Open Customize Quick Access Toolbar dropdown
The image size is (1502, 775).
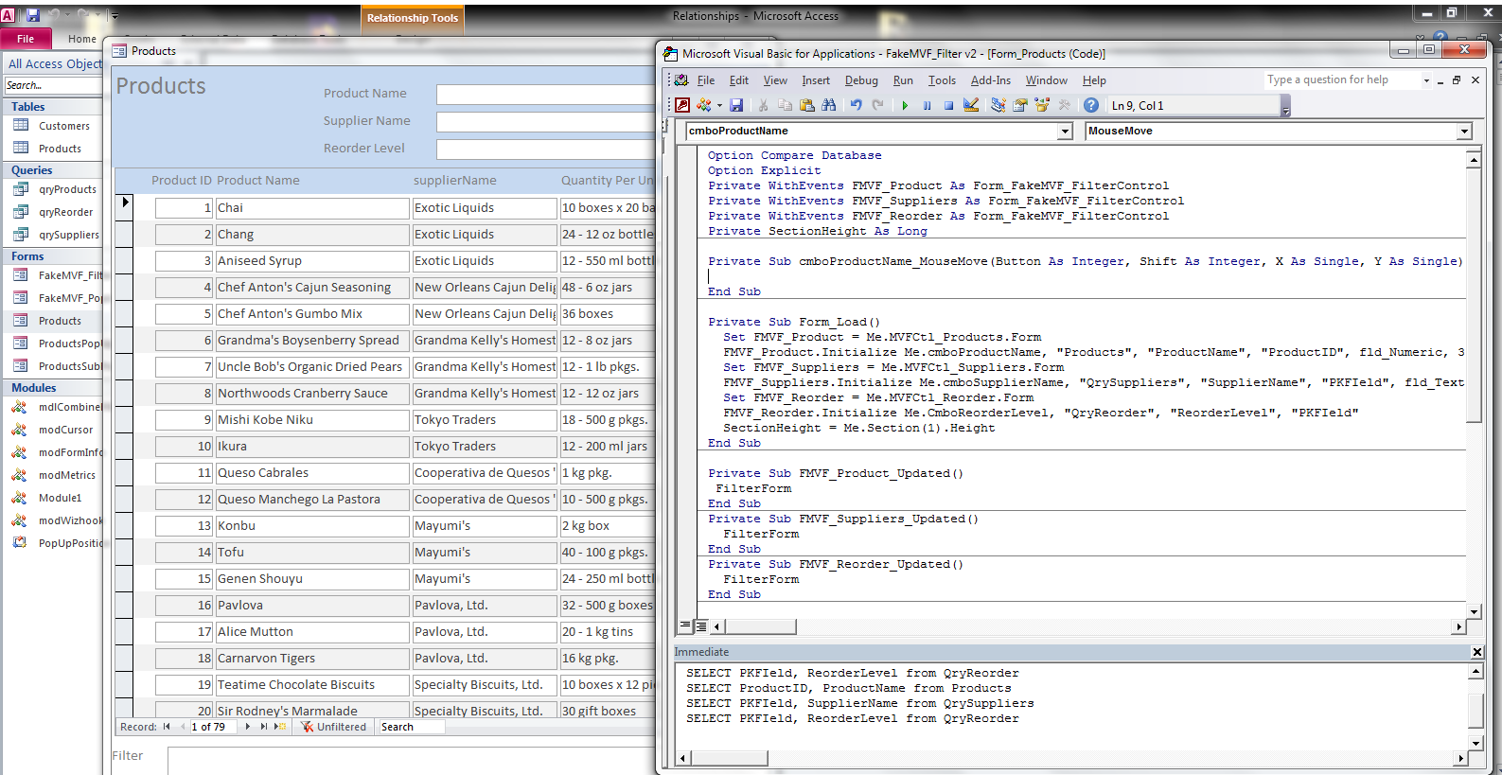115,16
